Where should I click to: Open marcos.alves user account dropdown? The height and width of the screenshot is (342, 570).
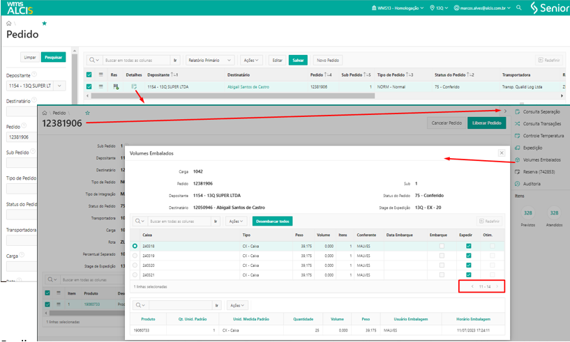coord(482,8)
